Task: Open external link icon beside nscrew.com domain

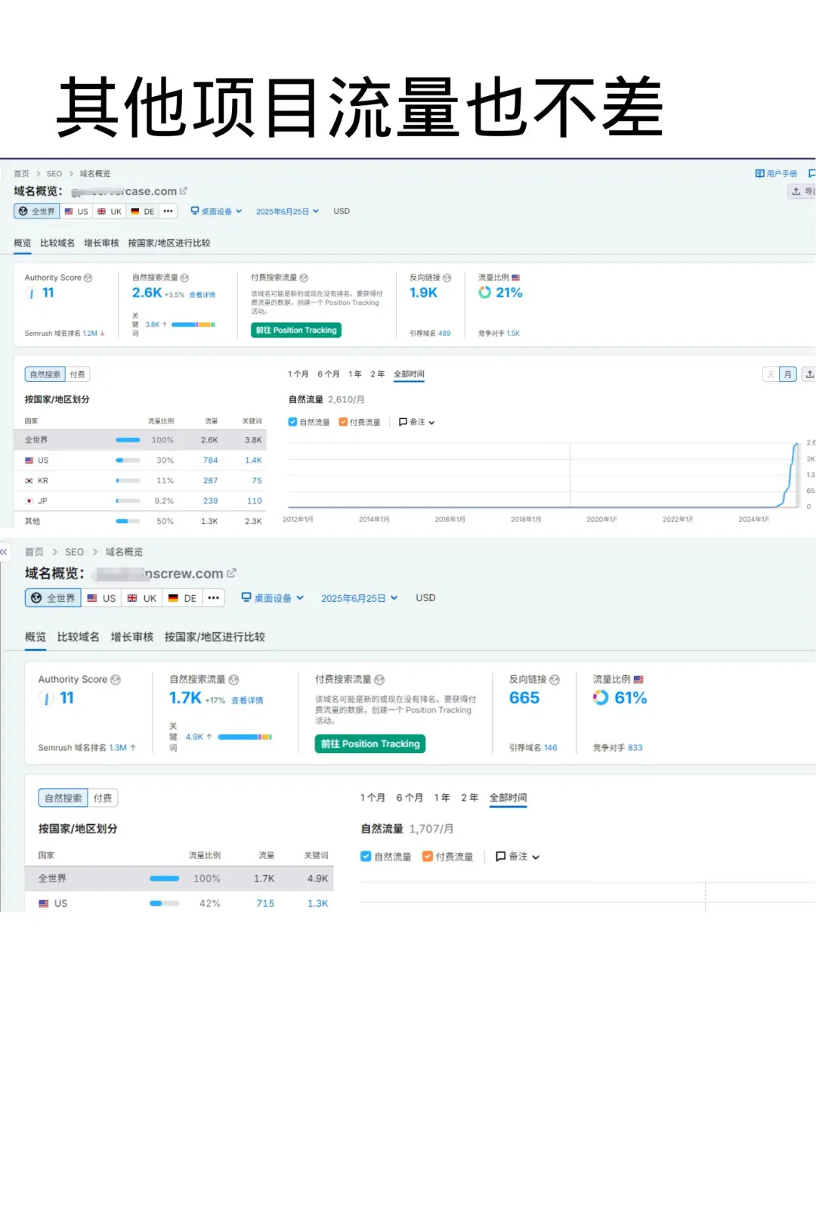Action: [231, 573]
